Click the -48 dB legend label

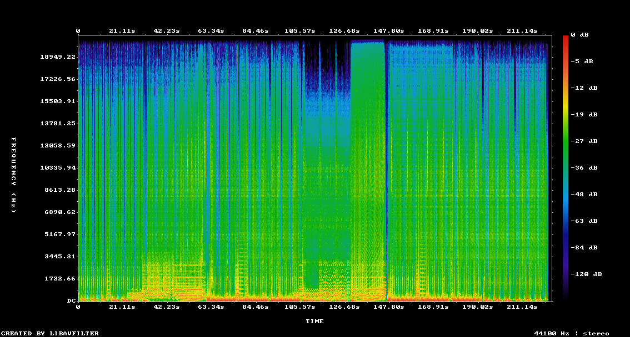[586, 195]
